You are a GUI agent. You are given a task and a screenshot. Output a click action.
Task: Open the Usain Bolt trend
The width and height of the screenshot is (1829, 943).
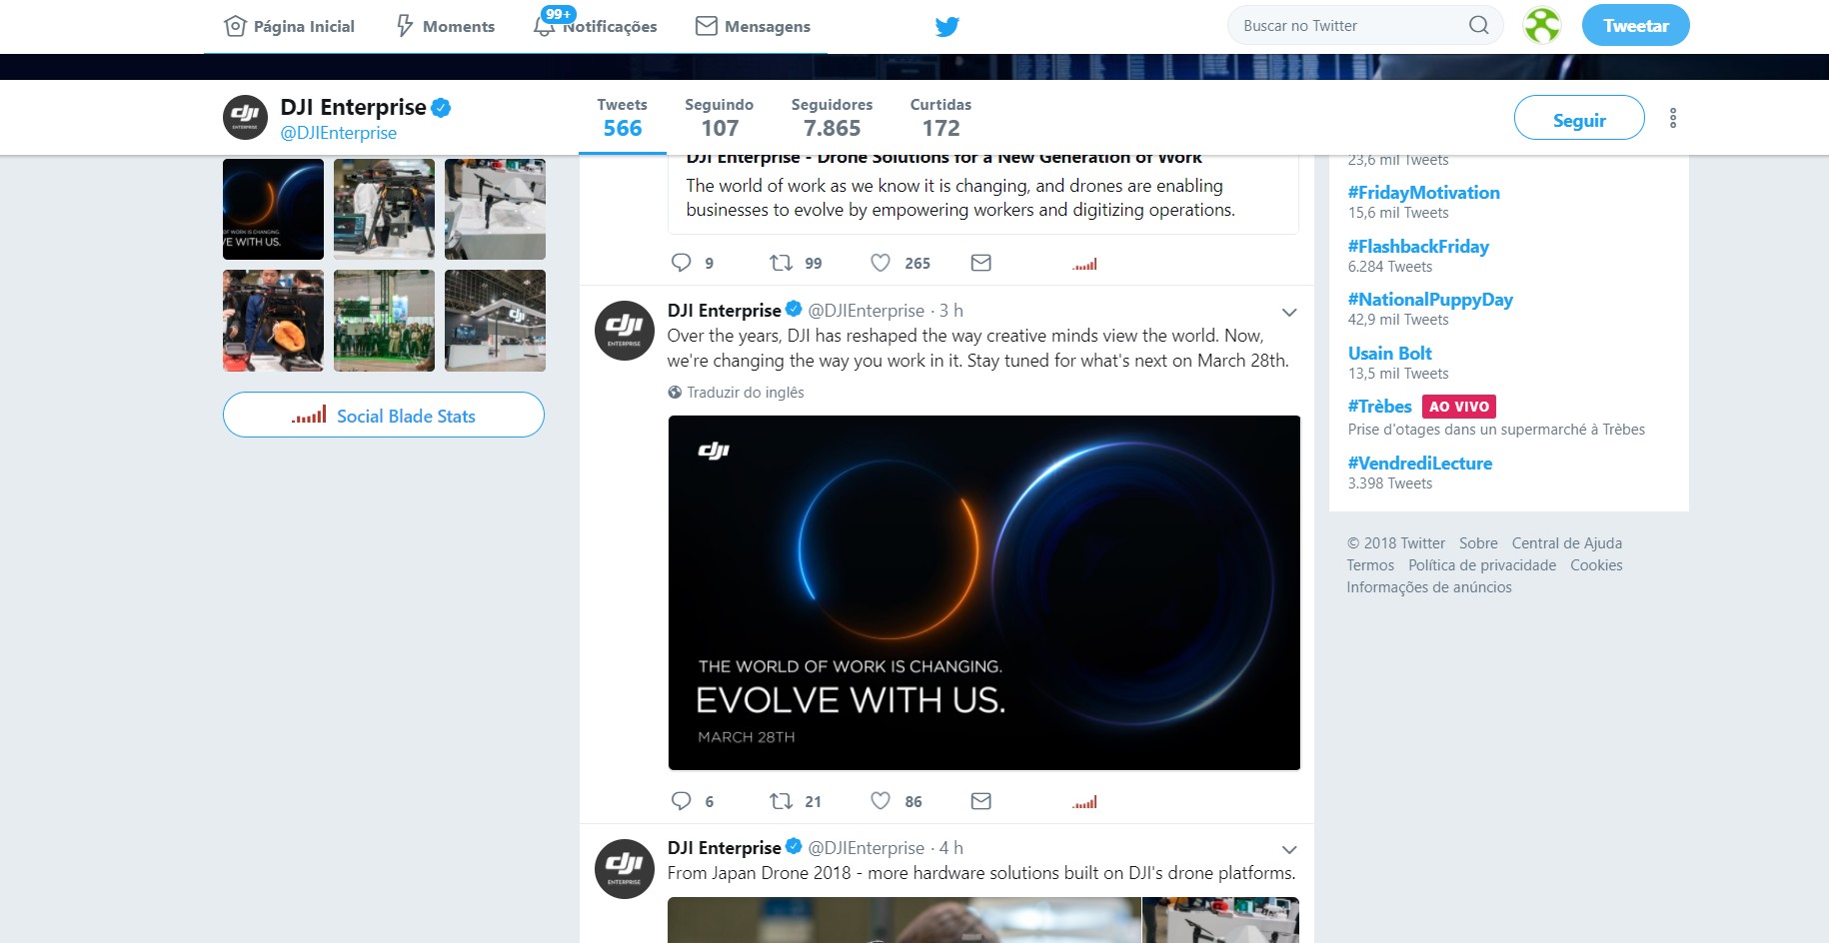pyautogui.click(x=1389, y=354)
